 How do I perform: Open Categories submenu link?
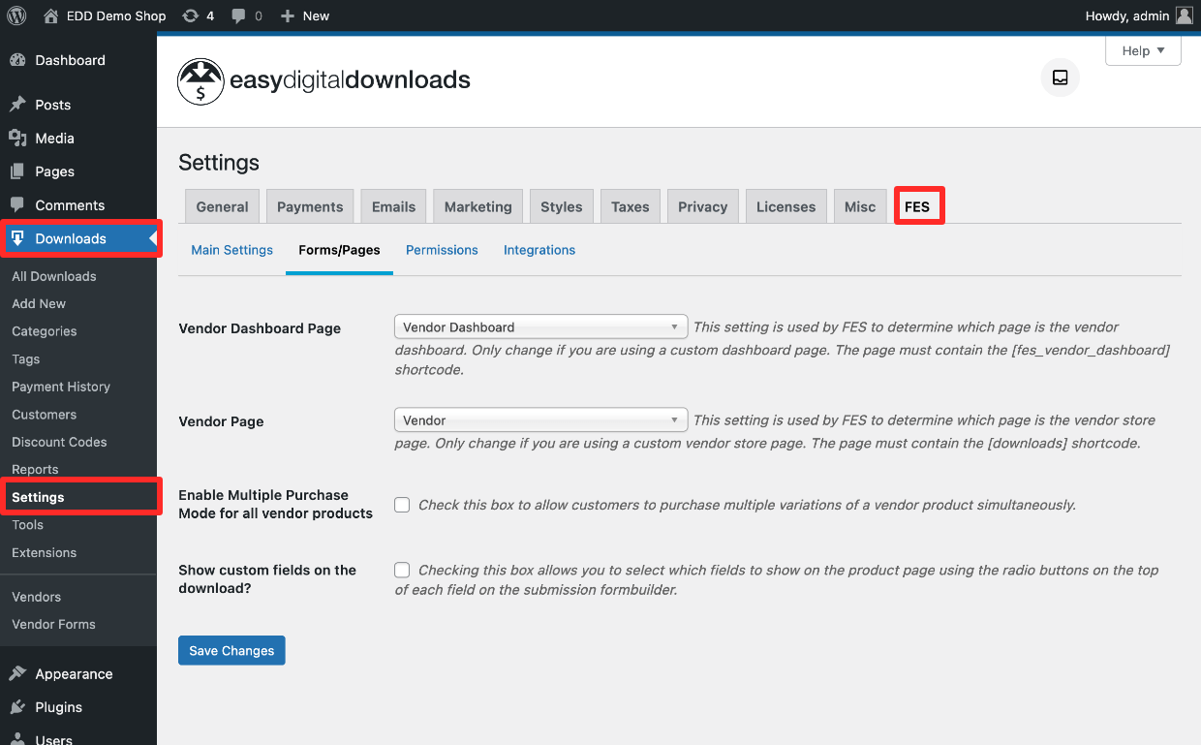45,331
